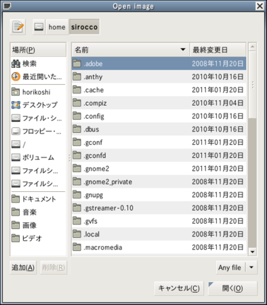Select the / root filesystem place
The height and width of the screenshot is (305, 267).
(x=39, y=144)
